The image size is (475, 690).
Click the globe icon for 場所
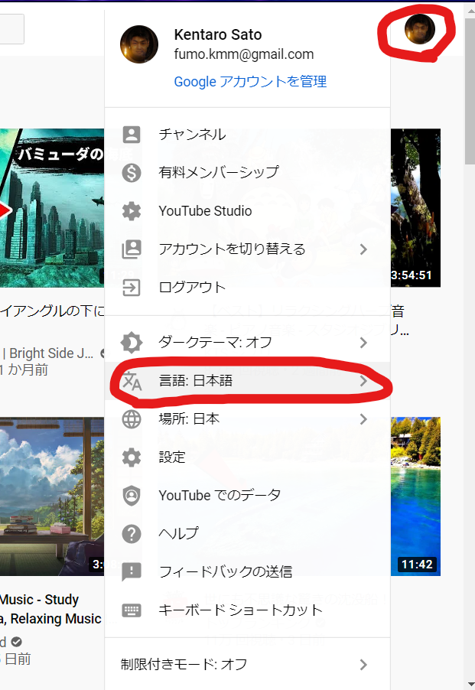[132, 419]
